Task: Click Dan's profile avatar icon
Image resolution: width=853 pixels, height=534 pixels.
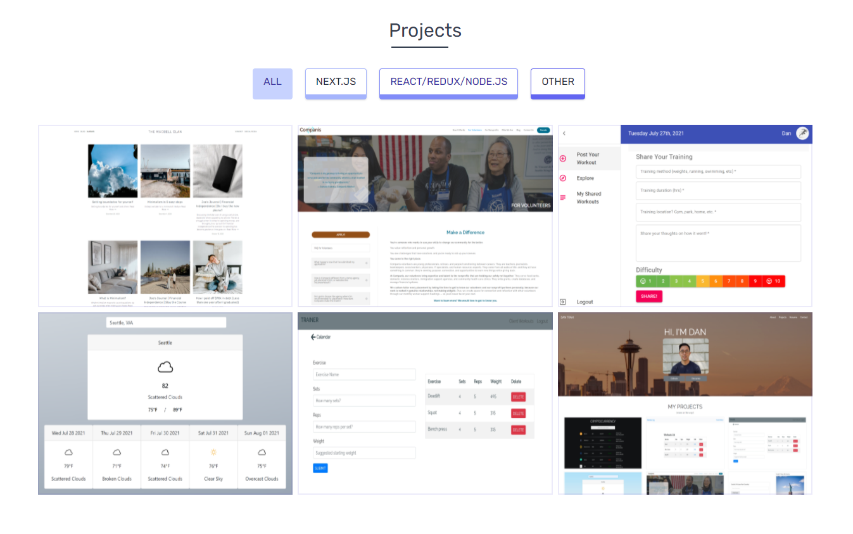Action: click(x=802, y=133)
